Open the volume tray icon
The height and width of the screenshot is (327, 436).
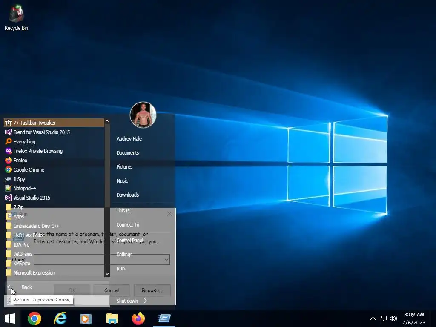point(393,318)
